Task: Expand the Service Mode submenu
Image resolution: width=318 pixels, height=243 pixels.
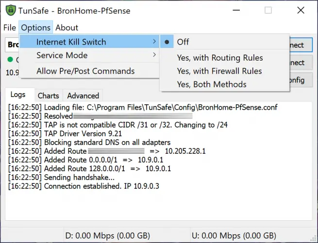Action: click(90, 55)
